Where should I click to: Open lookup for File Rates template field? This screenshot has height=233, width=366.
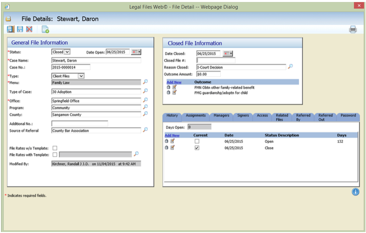136,154
